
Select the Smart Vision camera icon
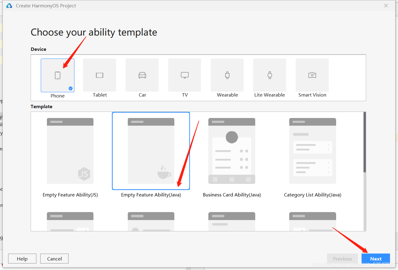[x=312, y=75]
